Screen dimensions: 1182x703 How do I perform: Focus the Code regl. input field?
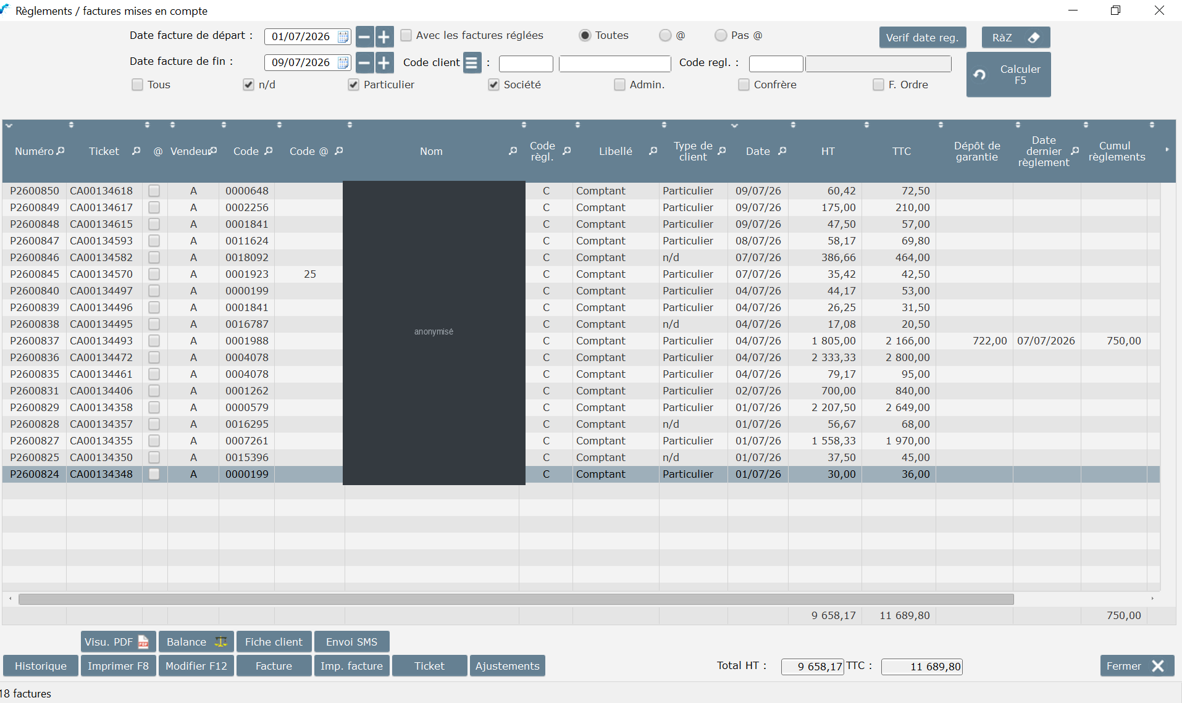pyautogui.click(x=776, y=64)
